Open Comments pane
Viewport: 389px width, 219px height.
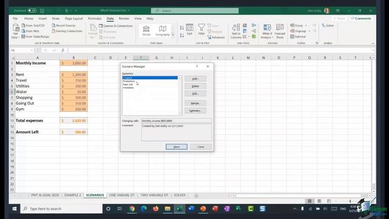click(361, 18)
